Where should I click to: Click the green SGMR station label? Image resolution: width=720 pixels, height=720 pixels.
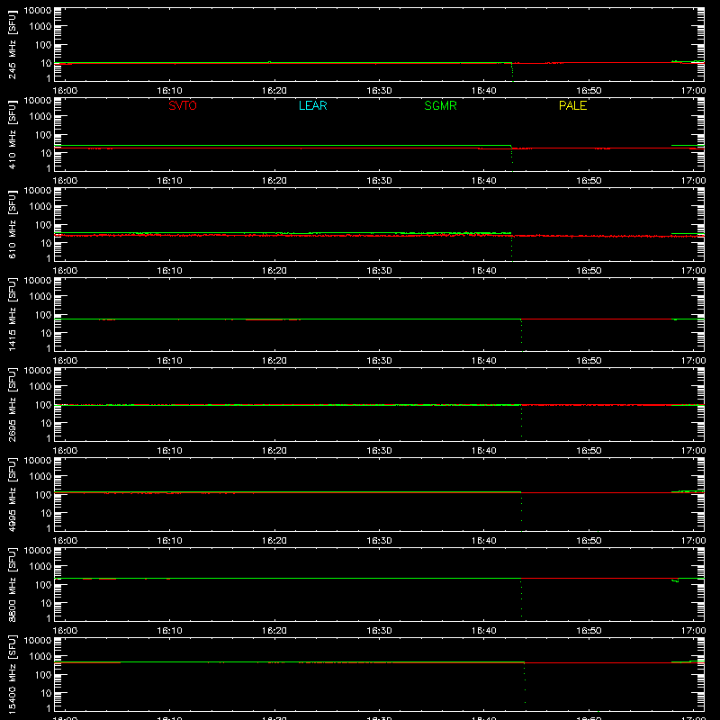point(440,105)
